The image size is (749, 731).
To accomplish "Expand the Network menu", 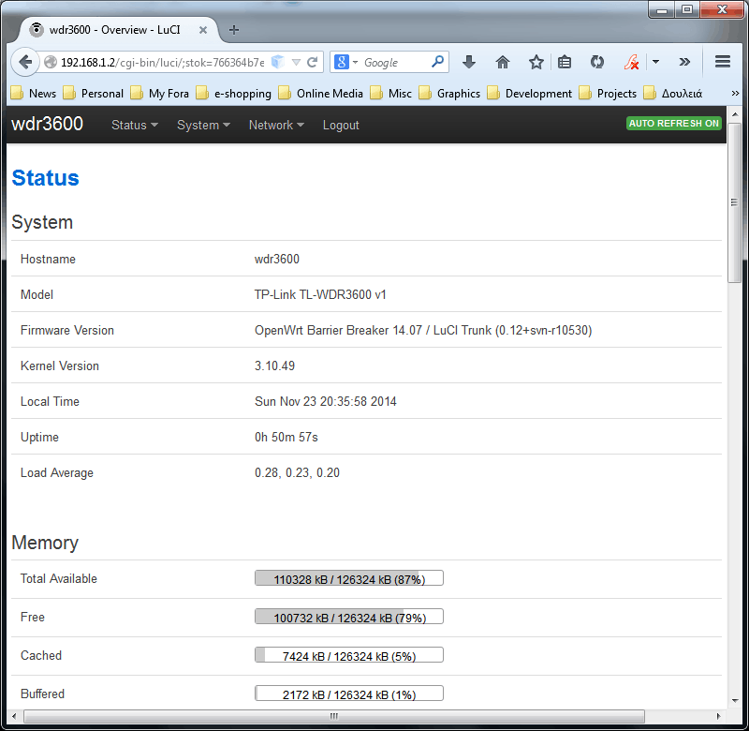I will [276, 125].
